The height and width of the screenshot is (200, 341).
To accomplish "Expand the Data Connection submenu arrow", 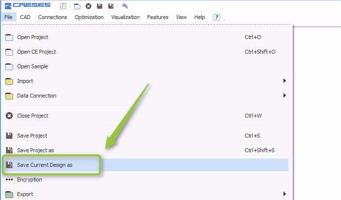I will 284,96.
